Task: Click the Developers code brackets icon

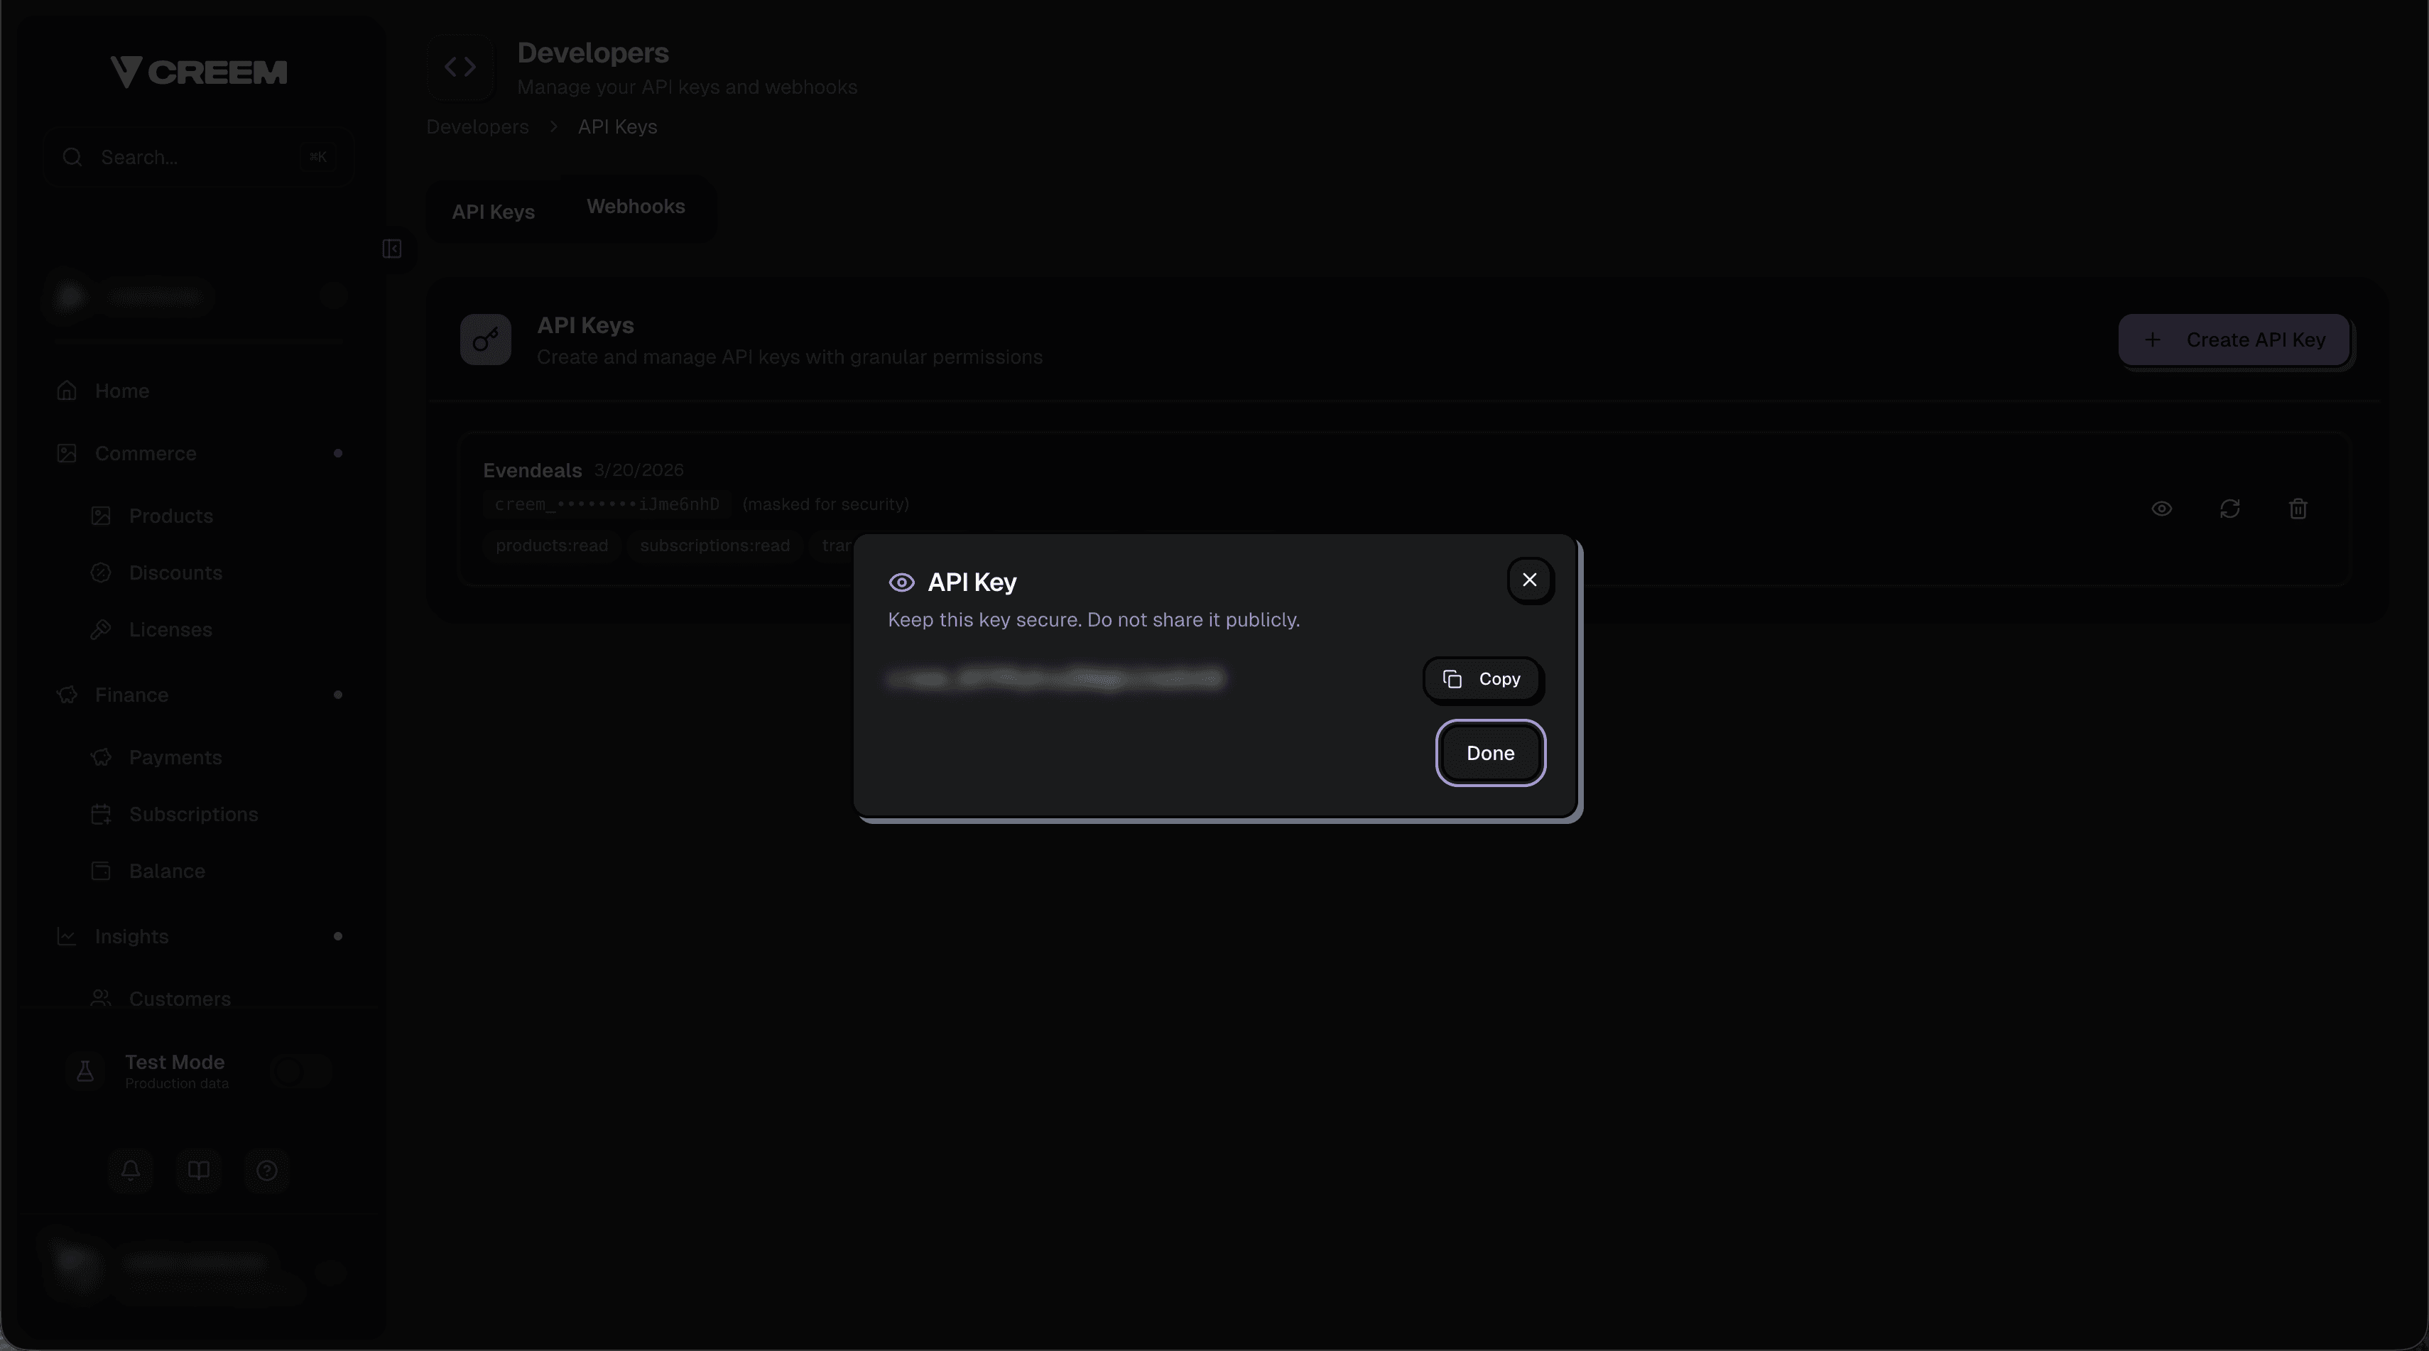Action: (x=460, y=66)
